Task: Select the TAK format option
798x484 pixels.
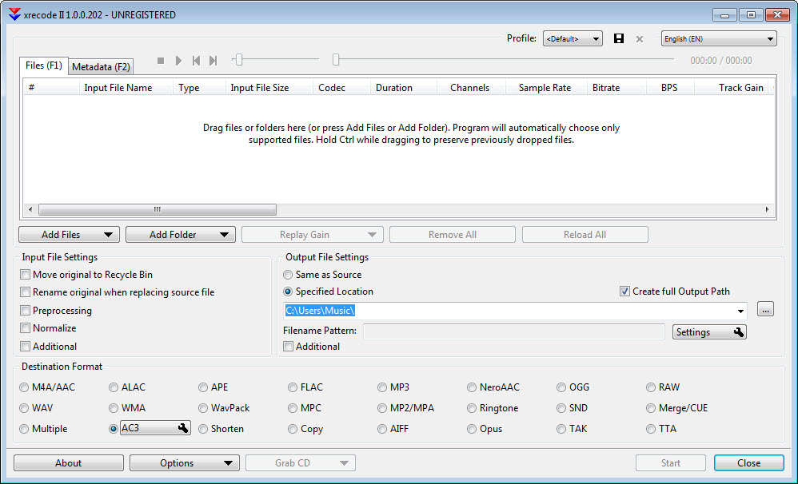Action: click(561, 429)
